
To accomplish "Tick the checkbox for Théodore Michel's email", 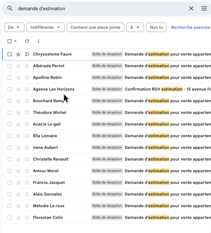I will [9, 112].
